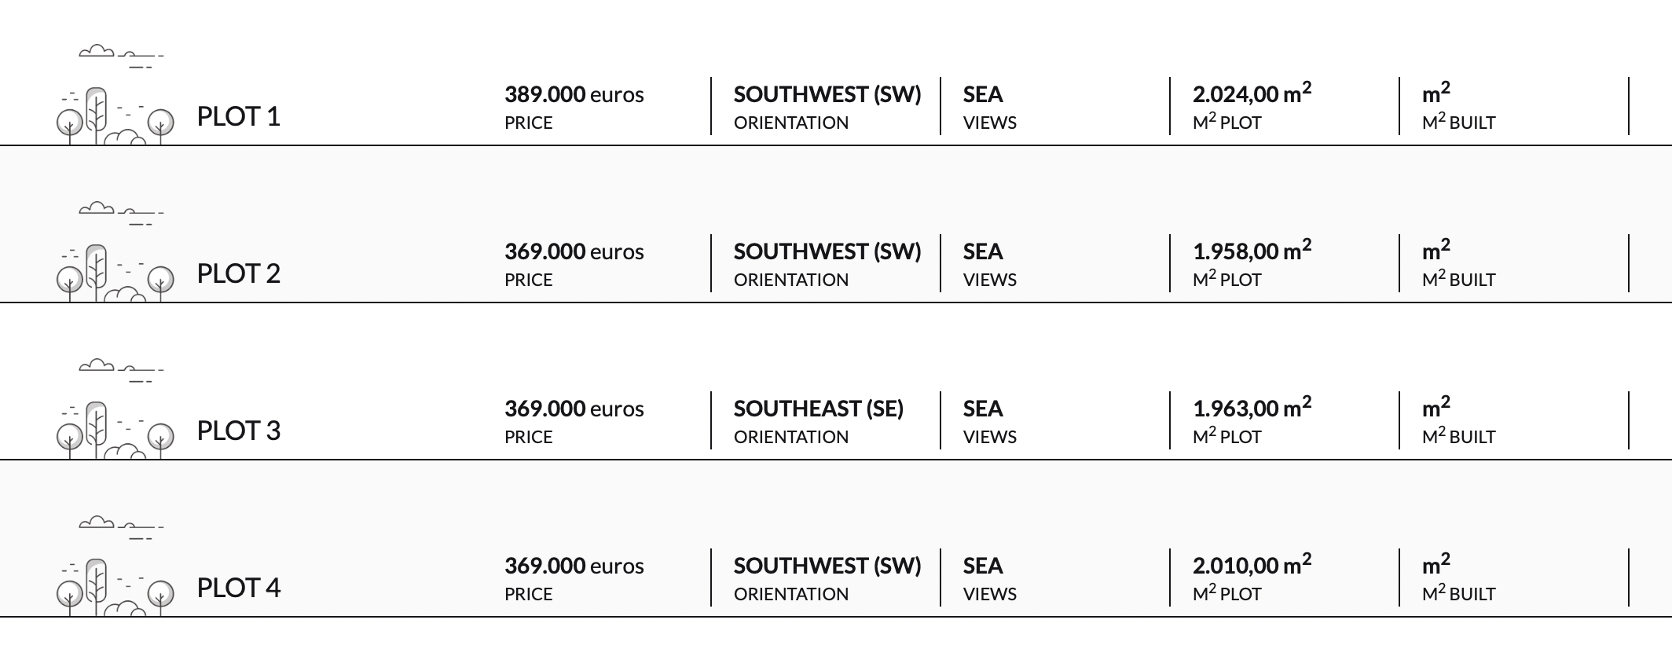
Task: Open the PLOT 3 listing title
Action: [x=238, y=431]
